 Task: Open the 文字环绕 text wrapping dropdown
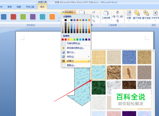click(155, 16)
